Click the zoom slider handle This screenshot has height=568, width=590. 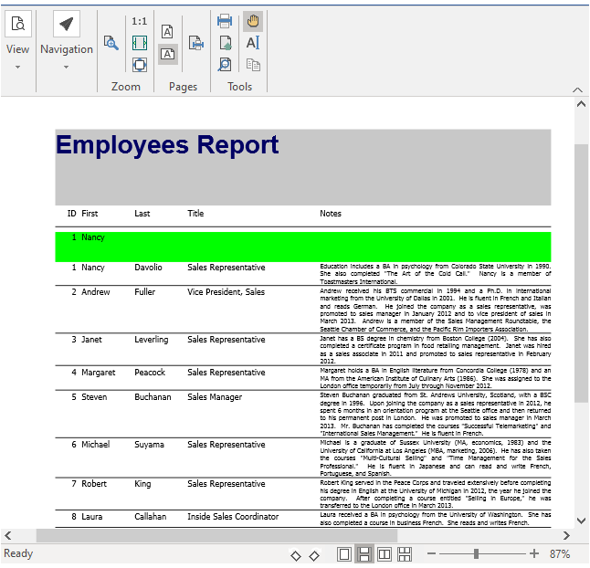pos(476,554)
